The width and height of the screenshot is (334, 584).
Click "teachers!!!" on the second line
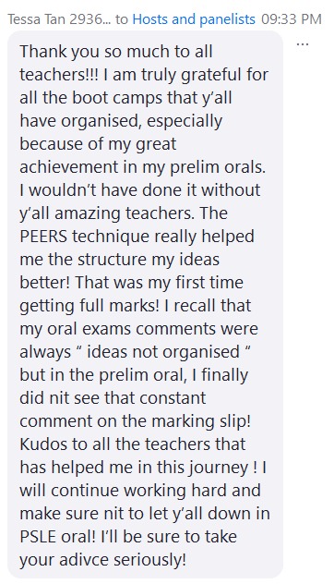tap(59, 75)
